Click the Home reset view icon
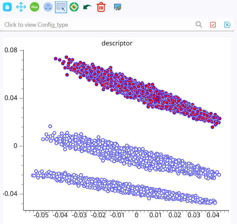Screen dimensions: 237x224 pyautogui.click(x=7, y=7)
